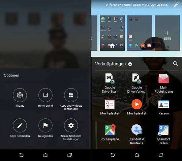
Task: Tap back button in right screen
Action: tap(112, 155)
